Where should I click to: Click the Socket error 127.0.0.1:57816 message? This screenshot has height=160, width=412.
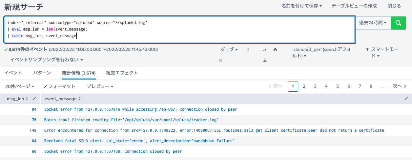(140, 109)
